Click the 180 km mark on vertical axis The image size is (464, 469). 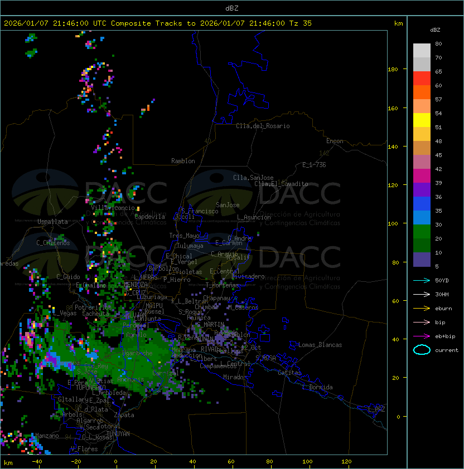tap(393, 70)
